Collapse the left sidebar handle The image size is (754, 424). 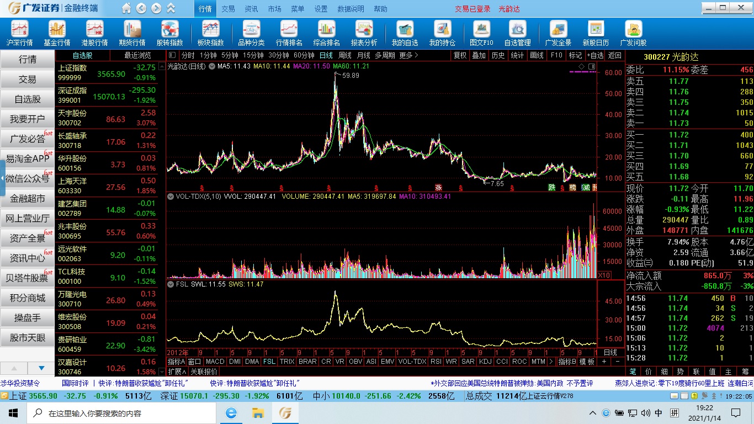(2, 179)
